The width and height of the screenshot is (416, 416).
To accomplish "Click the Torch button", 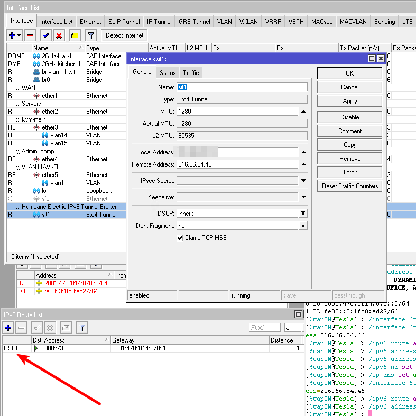I will point(350,172).
